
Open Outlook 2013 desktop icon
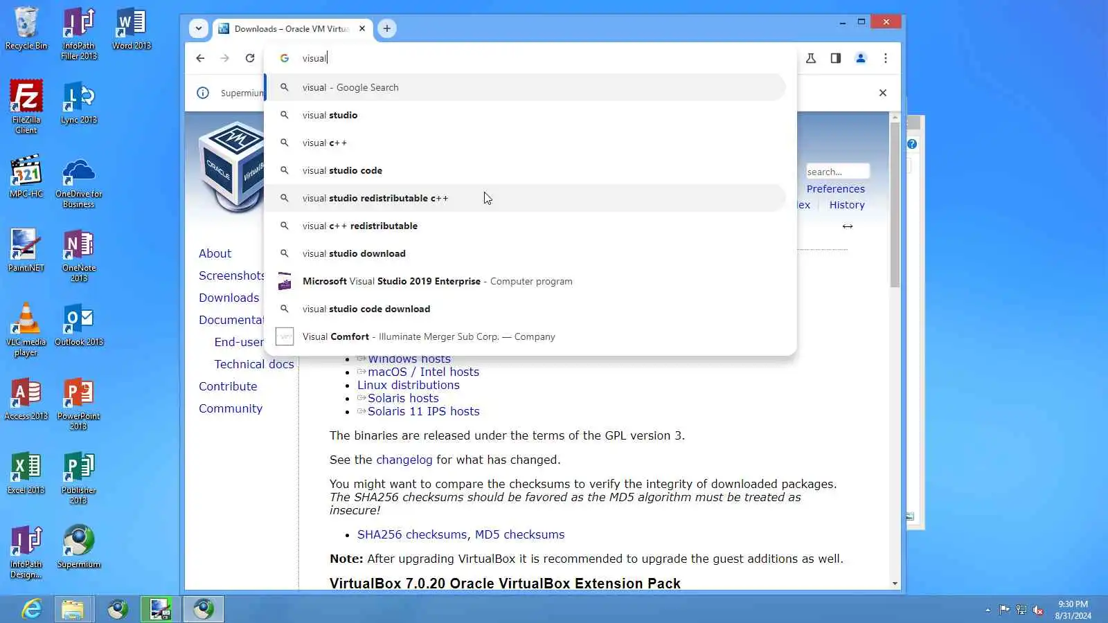(79, 325)
